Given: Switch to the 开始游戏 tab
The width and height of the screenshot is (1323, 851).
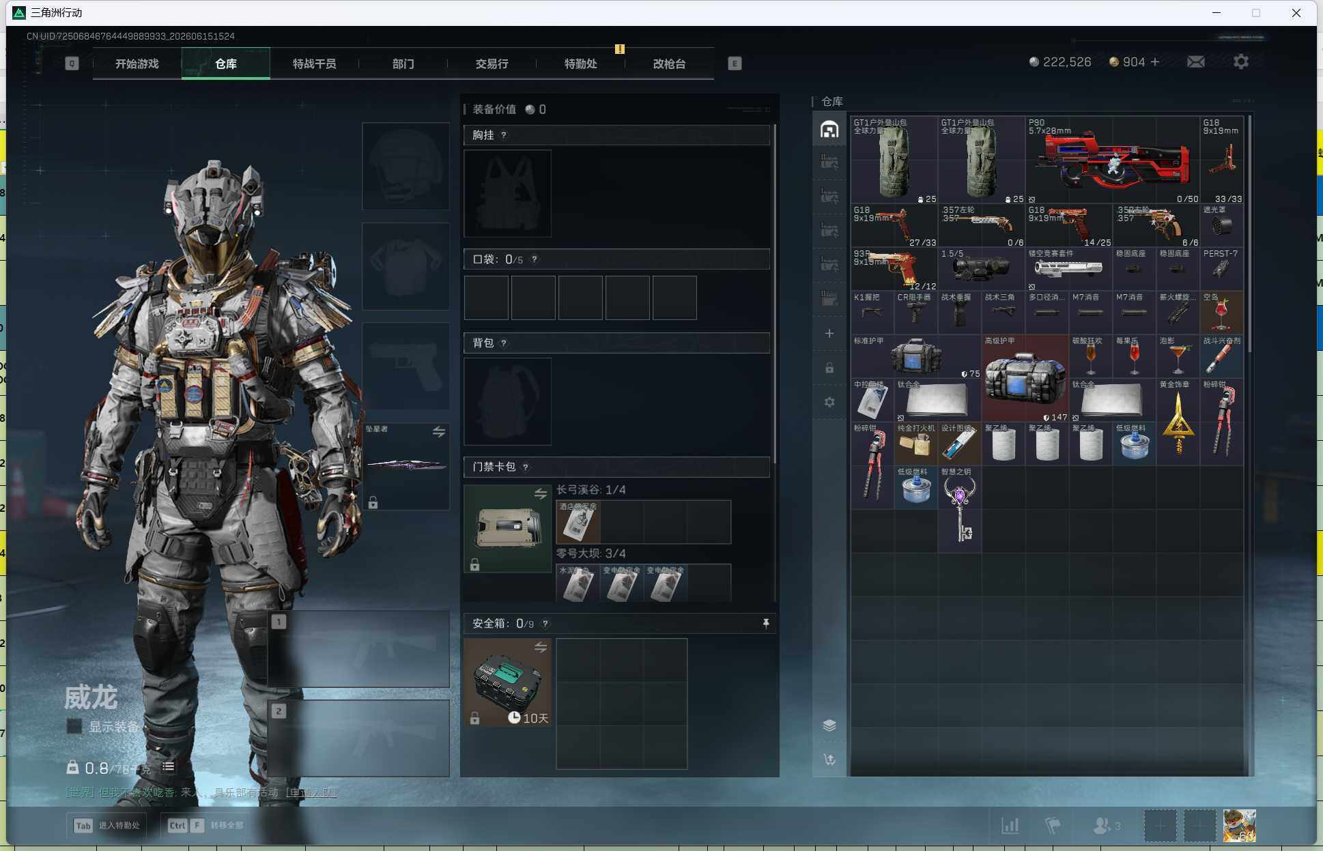Looking at the screenshot, I should [137, 63].
